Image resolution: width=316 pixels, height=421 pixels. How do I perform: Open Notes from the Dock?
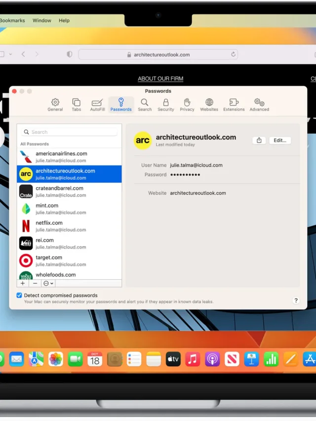tap(154, 359)
